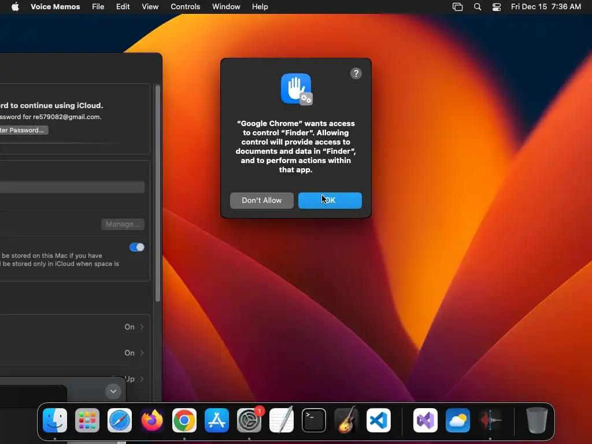This screenshot has height=444, width=592.
Task: Click the round down-chevron button
Action: pos(113,391)
